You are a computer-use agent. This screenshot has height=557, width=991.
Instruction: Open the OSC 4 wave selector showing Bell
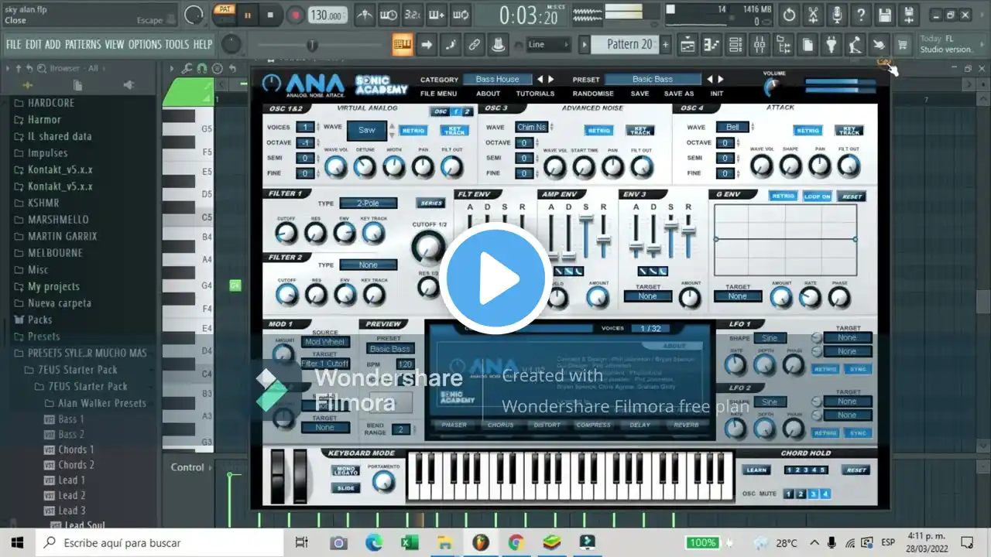tap(732, 127)
